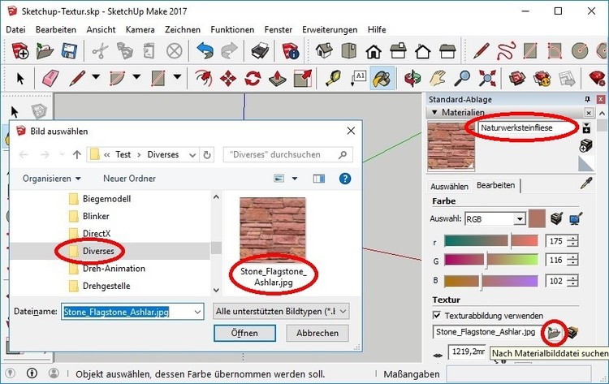This screenshot has height=384, width=609.
Task: Open the view options dropdown arrow in dialog
Action: [295, 179]
